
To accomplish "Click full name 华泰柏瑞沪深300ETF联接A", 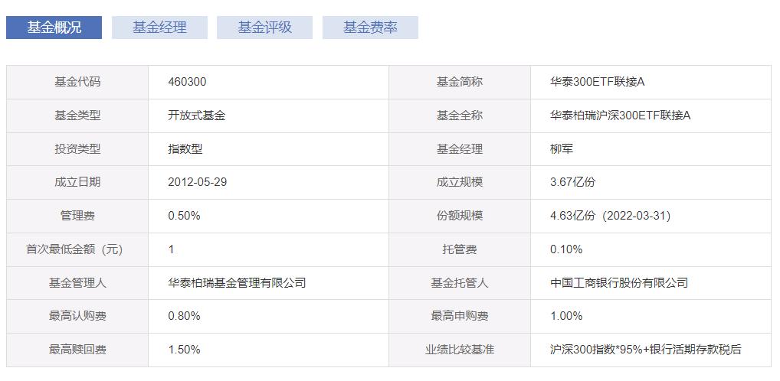I will click(621, 116).
